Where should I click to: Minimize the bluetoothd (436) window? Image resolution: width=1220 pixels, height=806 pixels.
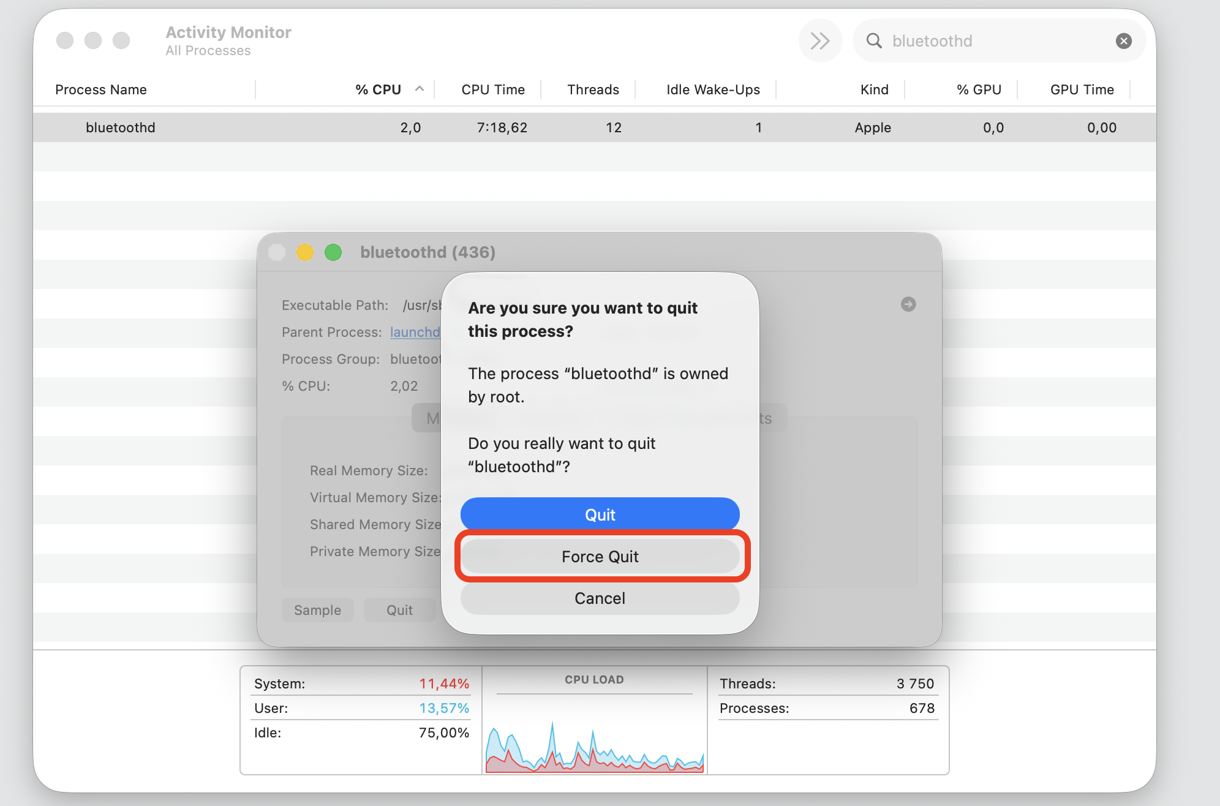pos(305,252)
